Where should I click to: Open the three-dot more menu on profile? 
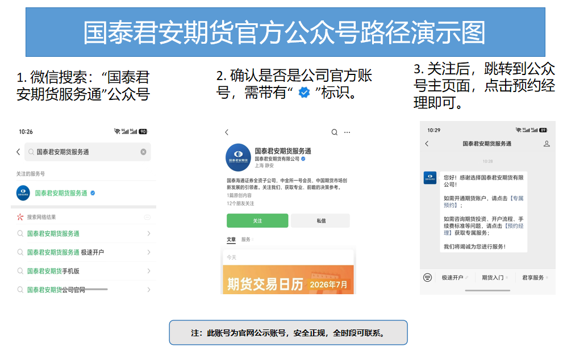click(347, 132)
